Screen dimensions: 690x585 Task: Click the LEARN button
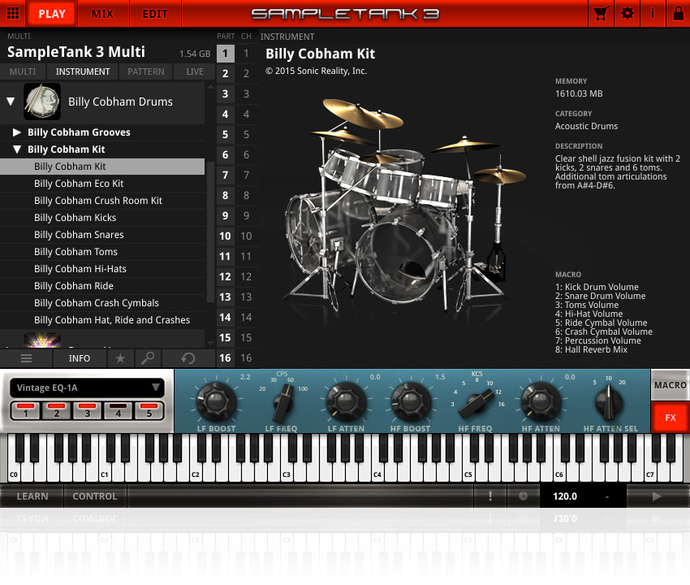(x=32, y=496)
